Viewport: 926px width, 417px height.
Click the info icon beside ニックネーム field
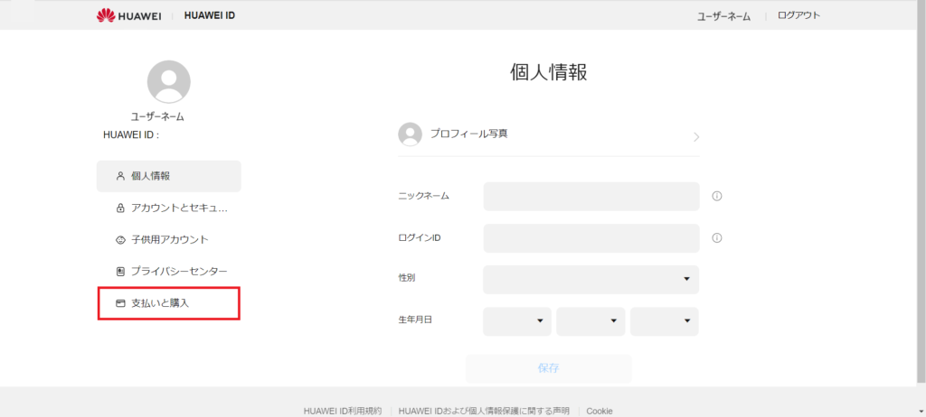coord(717,196)
